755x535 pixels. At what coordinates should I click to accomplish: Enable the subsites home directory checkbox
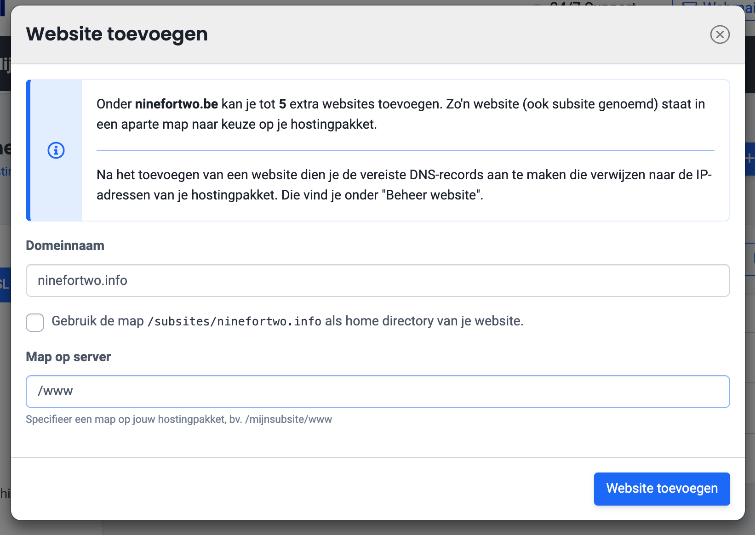(x=35, y=322)
